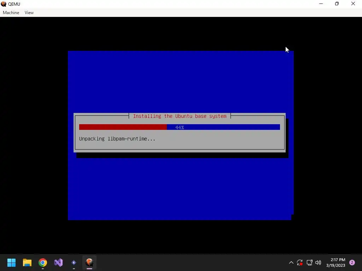Open the volume control tray icon
This screenshot has height=271, width=362.
pos(318,263)
